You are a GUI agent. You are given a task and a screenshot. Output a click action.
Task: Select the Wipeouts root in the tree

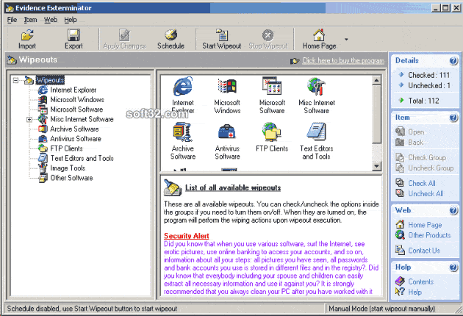click(x=50, y=80)
